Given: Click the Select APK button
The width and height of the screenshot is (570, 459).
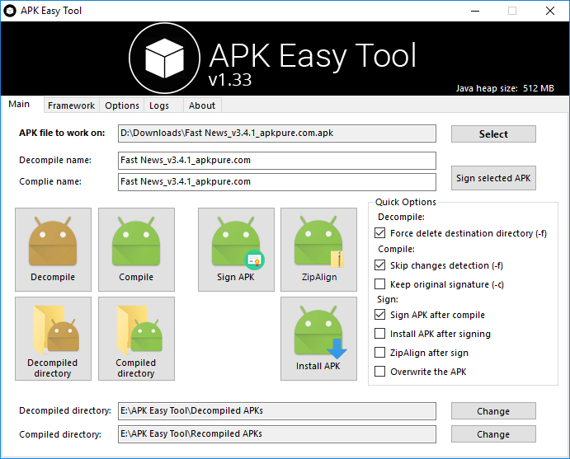Looking at the screenshot, I should coord(493,134).
